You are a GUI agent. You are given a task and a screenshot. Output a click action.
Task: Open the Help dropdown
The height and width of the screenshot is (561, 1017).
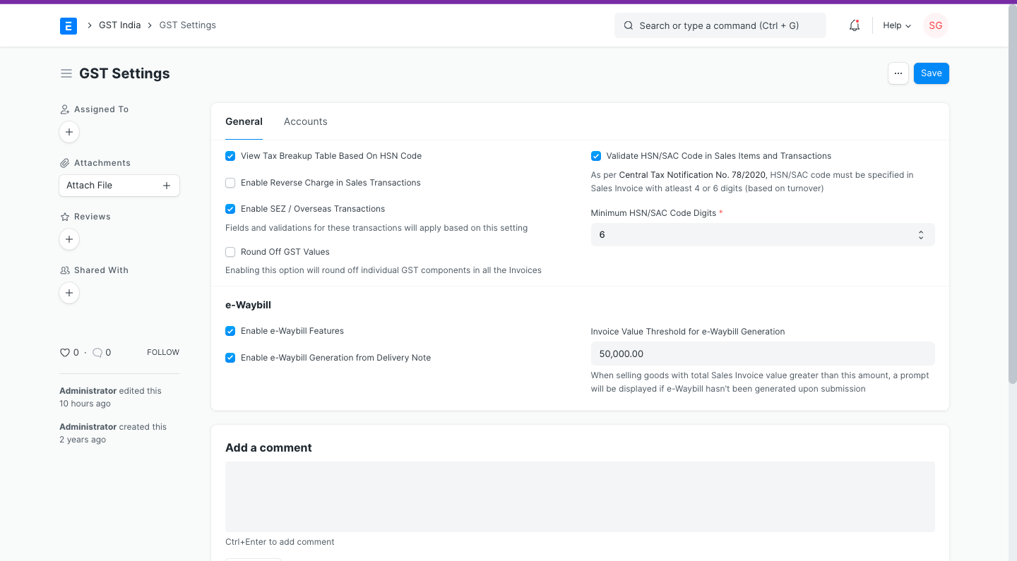click(896, 25)
